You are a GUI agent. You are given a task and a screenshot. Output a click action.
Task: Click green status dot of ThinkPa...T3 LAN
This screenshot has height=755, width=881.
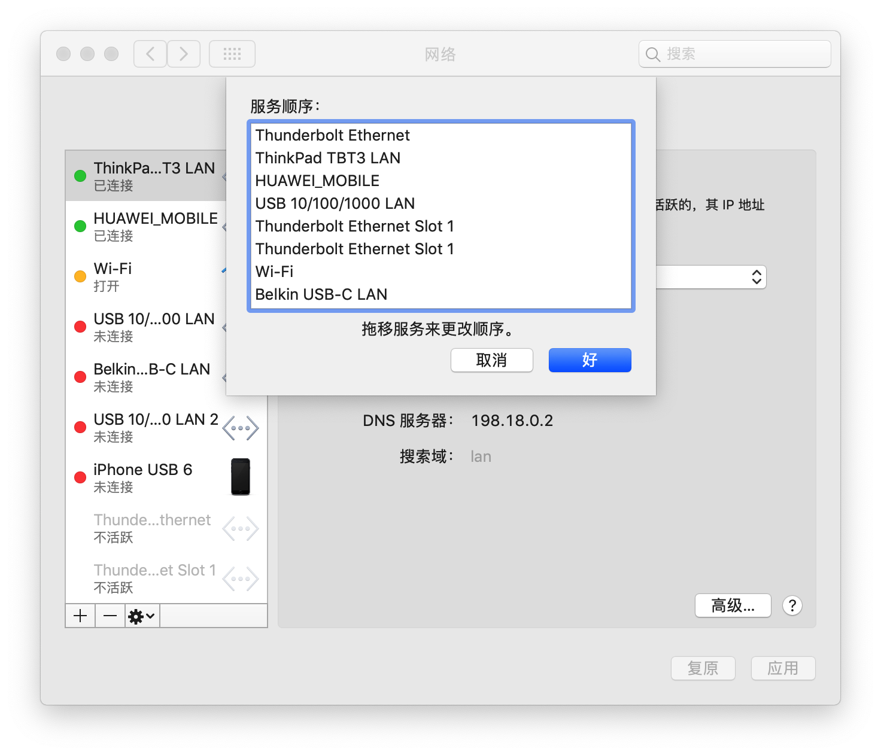(x=80, y=176)
